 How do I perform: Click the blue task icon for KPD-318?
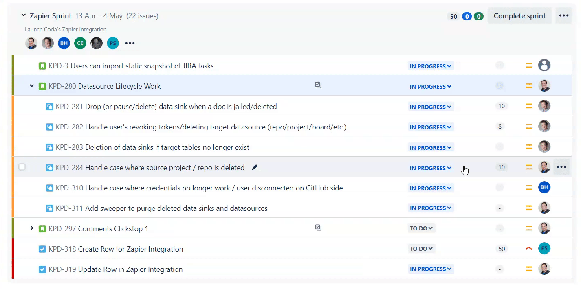pyautogui.click(x=42, y=249)
